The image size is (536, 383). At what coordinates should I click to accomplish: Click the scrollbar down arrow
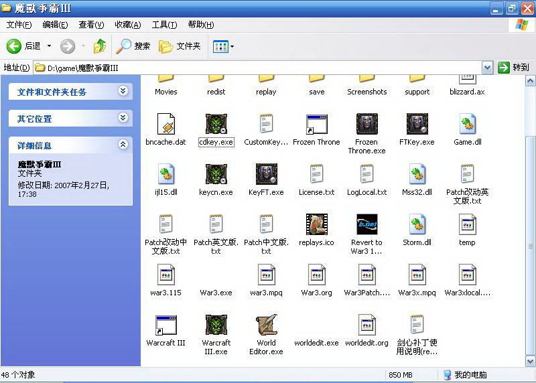(x=530, y=361)
